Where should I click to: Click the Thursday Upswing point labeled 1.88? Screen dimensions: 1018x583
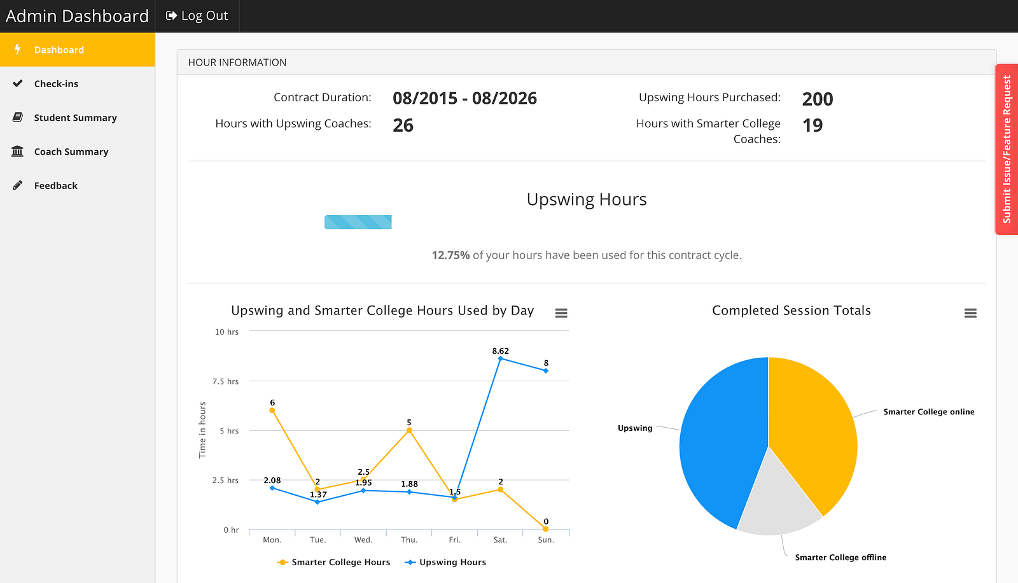pyautogui.click(x=409, y=492)
